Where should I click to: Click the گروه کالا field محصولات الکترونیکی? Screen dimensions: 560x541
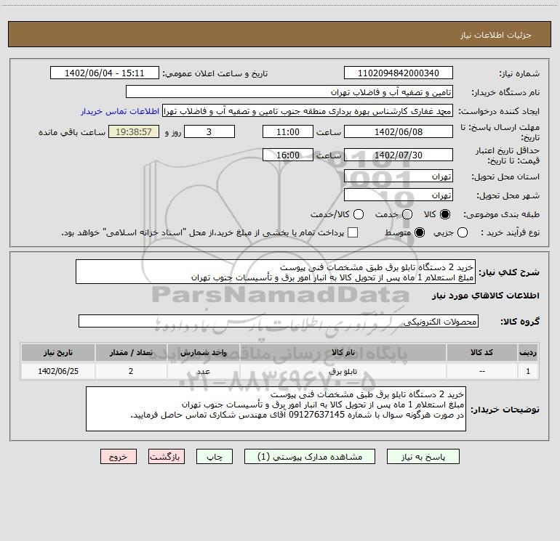tap(279, 321)
